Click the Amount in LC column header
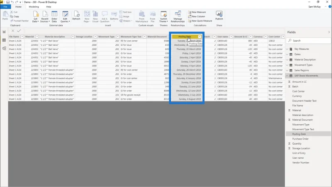The width and height of the screenshot is (332, 187). [x=241, y=37]
